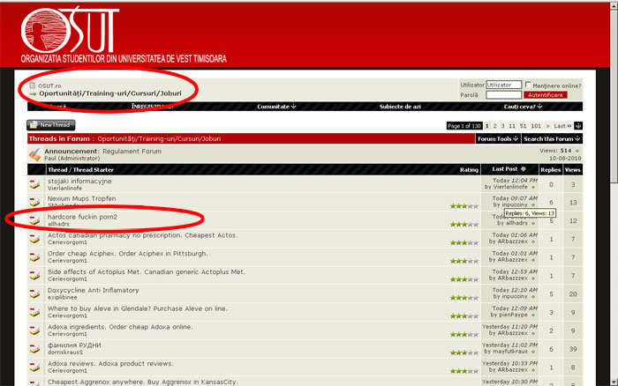The height and width of the screenshot is (386, 618).
Task: Expand the Forum Tools dropdown
Action: coord(498,139)
